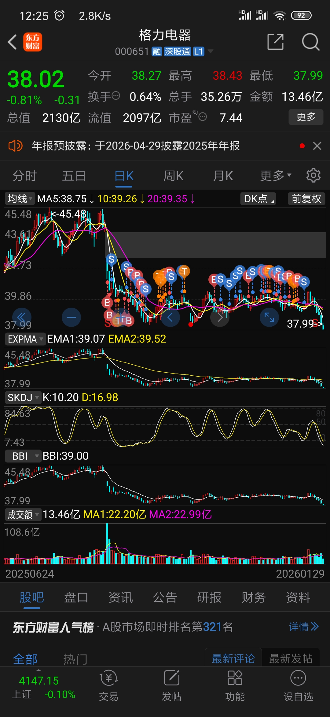Switch to the 盘口 tab
Image resolution: width=330 pixels, height=717 pixels.
(76, 597)
